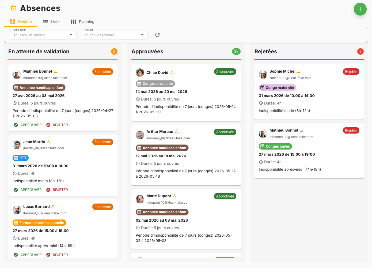Reject Jean Martin's RTT request
The width and height of the screenshot is (372, 268).
pyautogui.click(x=57, y=190)
